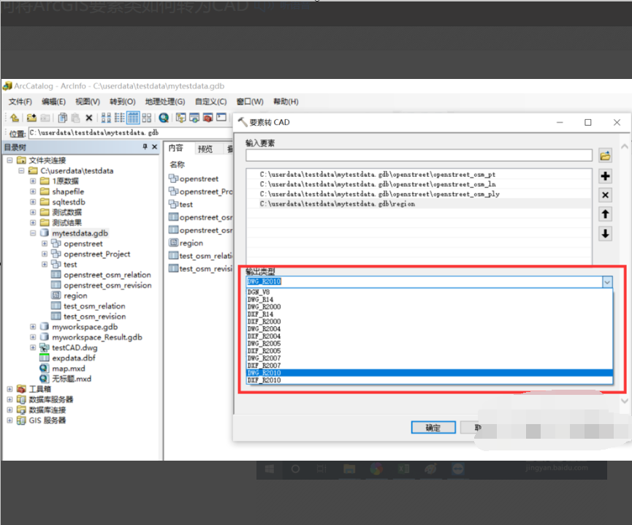
Task: Toggle the Catalog Tree window icon
Action: coord(181,118)
